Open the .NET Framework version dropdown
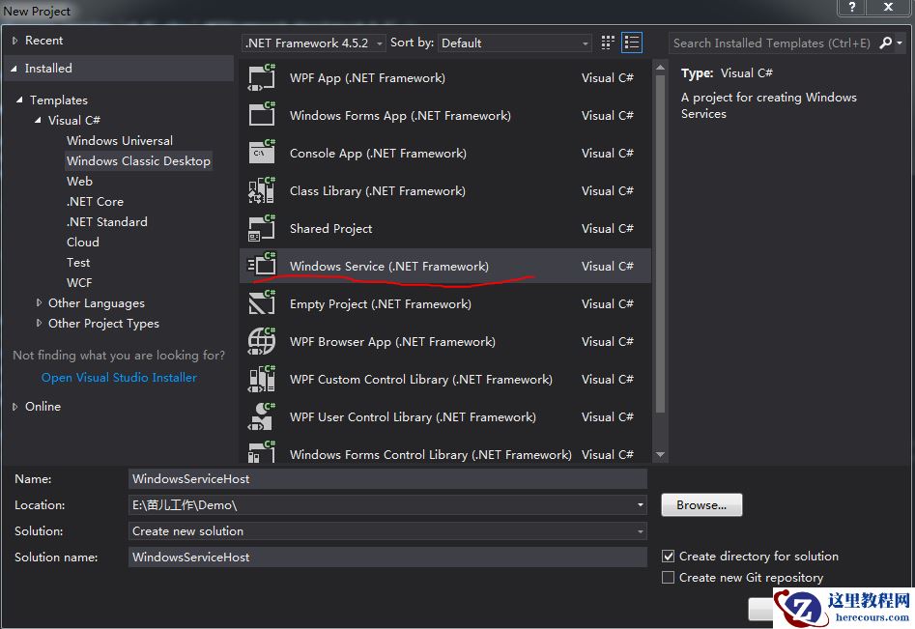 pyautogui.click(x=314, y=43)
